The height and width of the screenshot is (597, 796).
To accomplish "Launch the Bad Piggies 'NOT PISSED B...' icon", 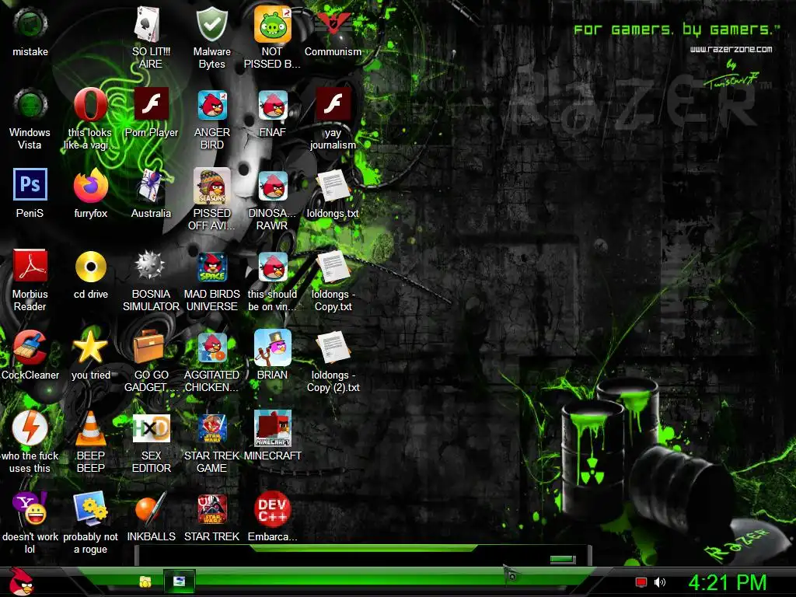I will (272, 37).
